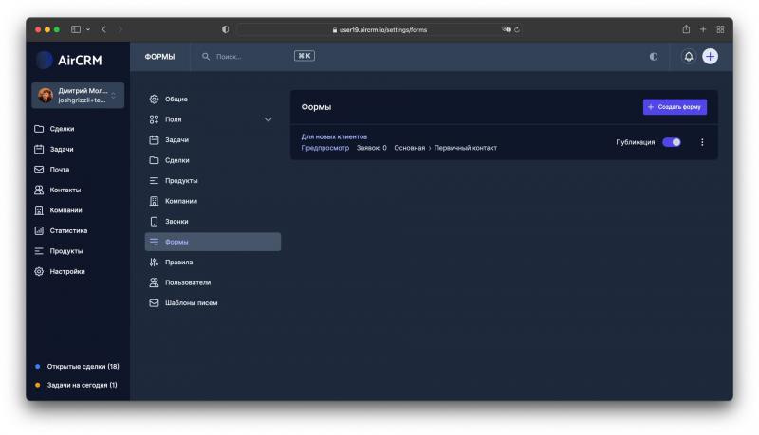Click the Создать форму button

click(x=675, y=107)
